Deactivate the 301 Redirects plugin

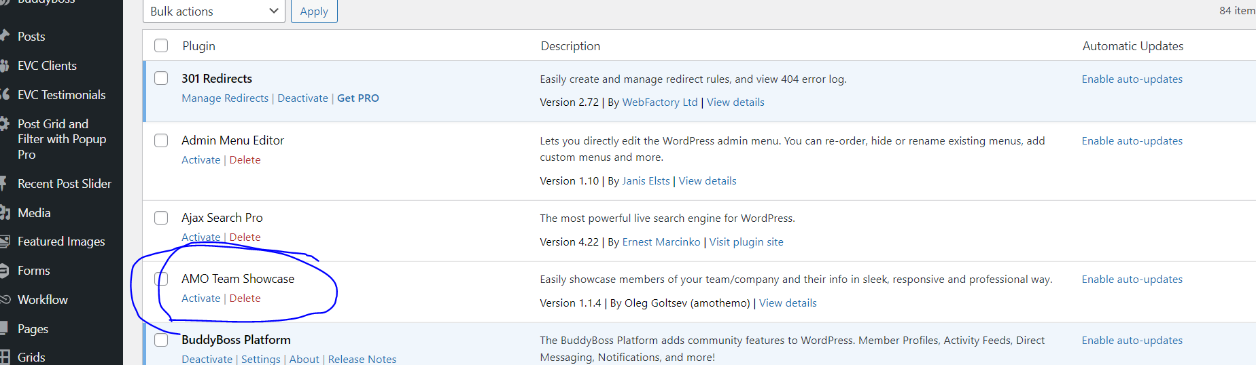(302, 98)
